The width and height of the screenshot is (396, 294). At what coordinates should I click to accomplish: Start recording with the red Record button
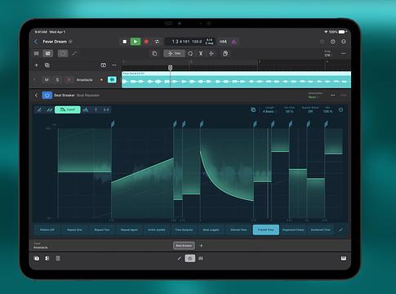pyautogui.click(x=146, y=42)
